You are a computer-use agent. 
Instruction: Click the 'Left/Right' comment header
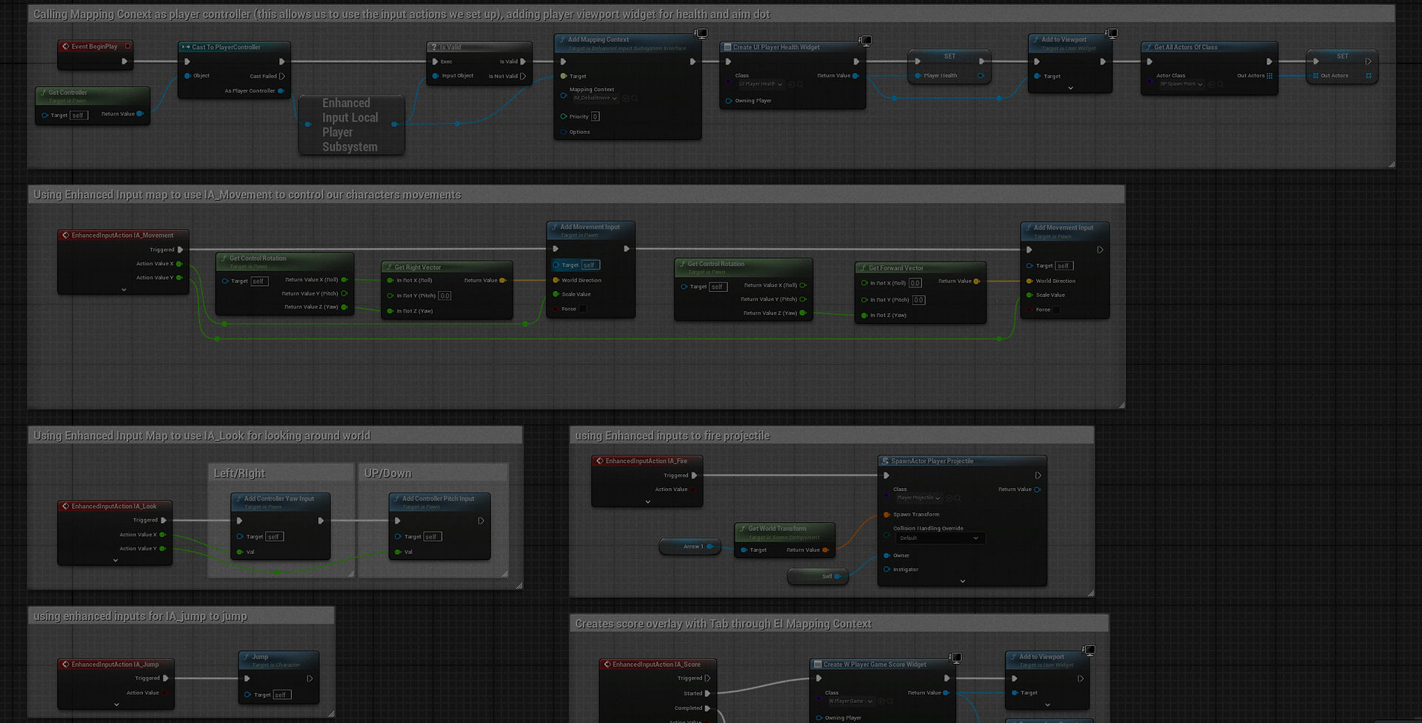[x=281, y=473]
